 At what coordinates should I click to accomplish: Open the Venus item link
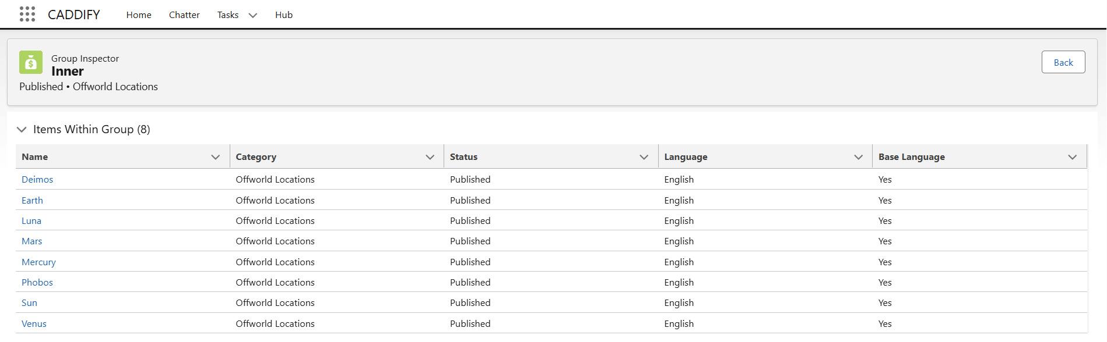click(x=34, y=324)
